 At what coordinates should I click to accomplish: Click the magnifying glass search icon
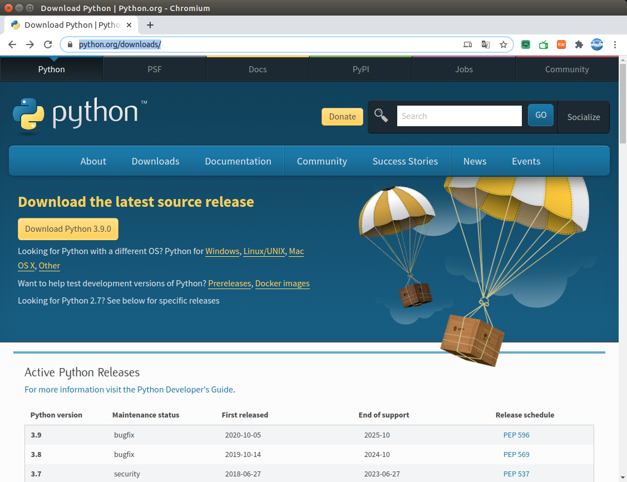tap(381, 116)
